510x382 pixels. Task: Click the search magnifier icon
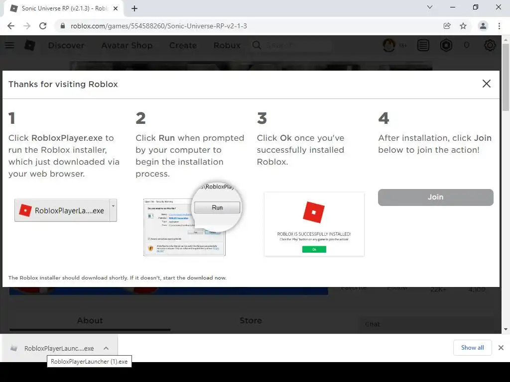256,45
